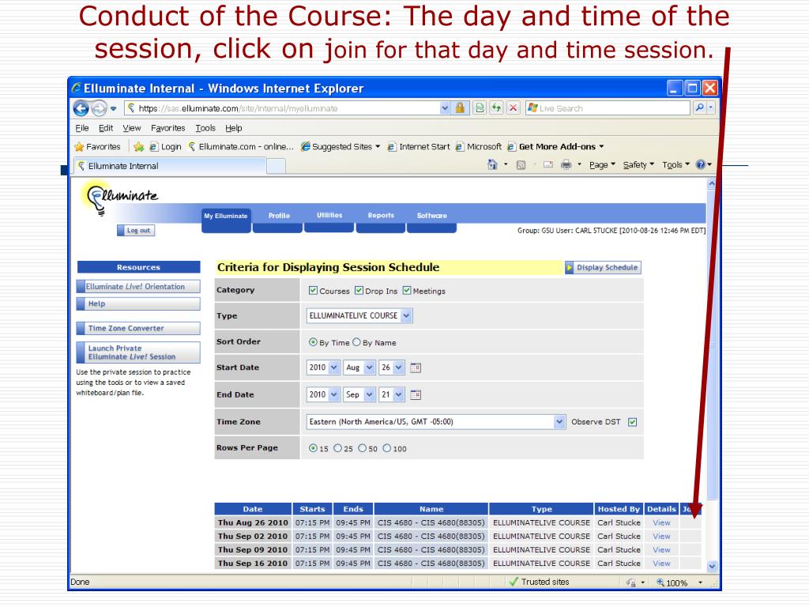Open the Favorites star button
The width and height of the screenshot is (809, 607).
[98, 146]
